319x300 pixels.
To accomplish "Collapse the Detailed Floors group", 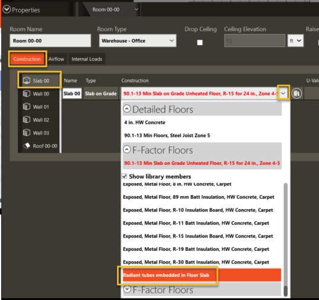I will [x=127, y=109].
